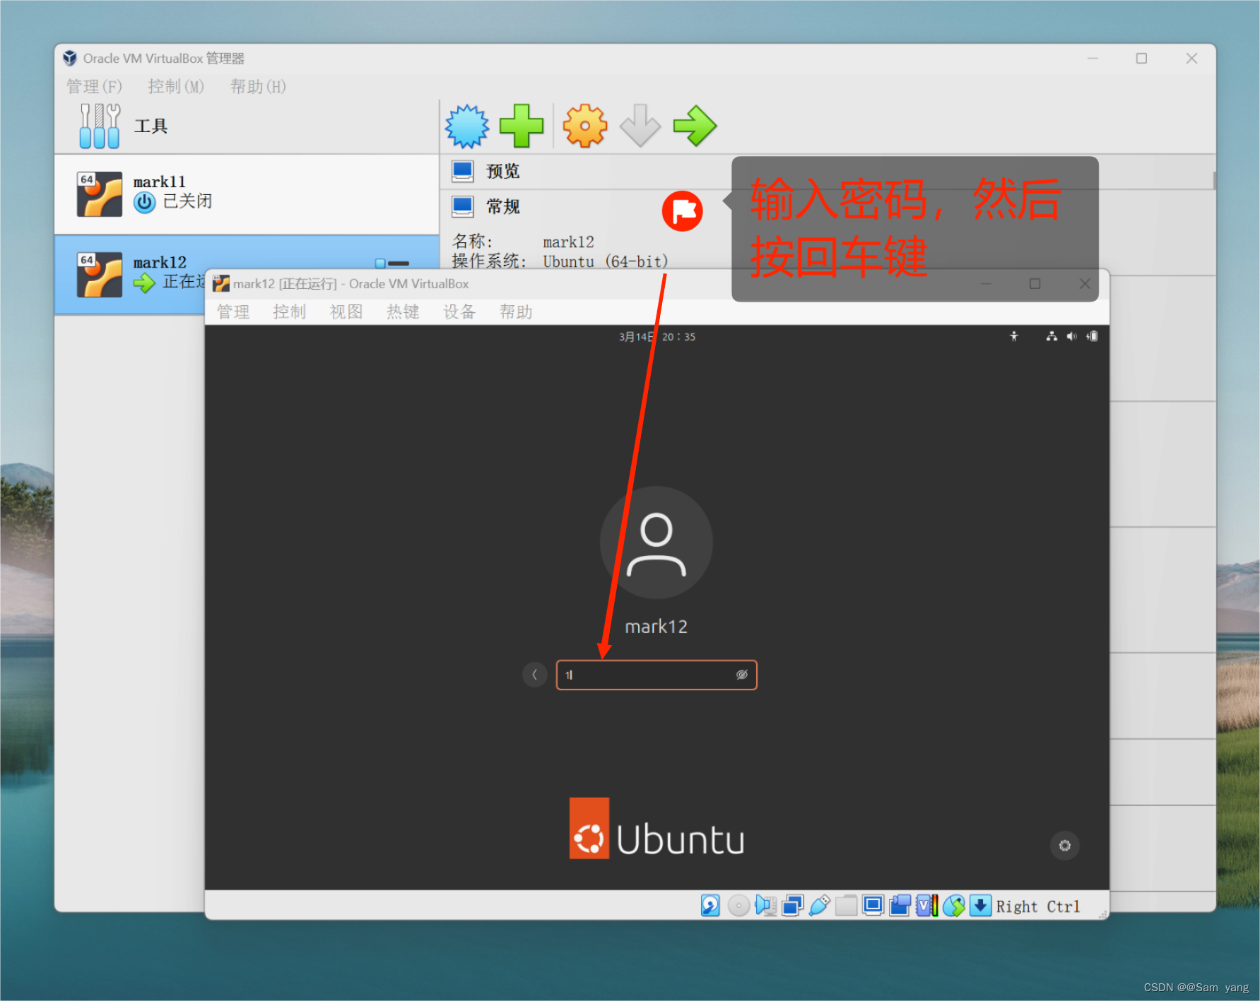Open Settings with the orange gear icon
This screenshot has height=1001, width=1260.
pos(584,126)
